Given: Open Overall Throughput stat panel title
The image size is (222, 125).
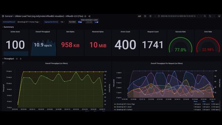Looking at the screenshot, I should click(43, 32).
